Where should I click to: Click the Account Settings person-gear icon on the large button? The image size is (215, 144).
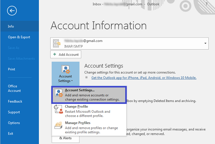[65, 69]
